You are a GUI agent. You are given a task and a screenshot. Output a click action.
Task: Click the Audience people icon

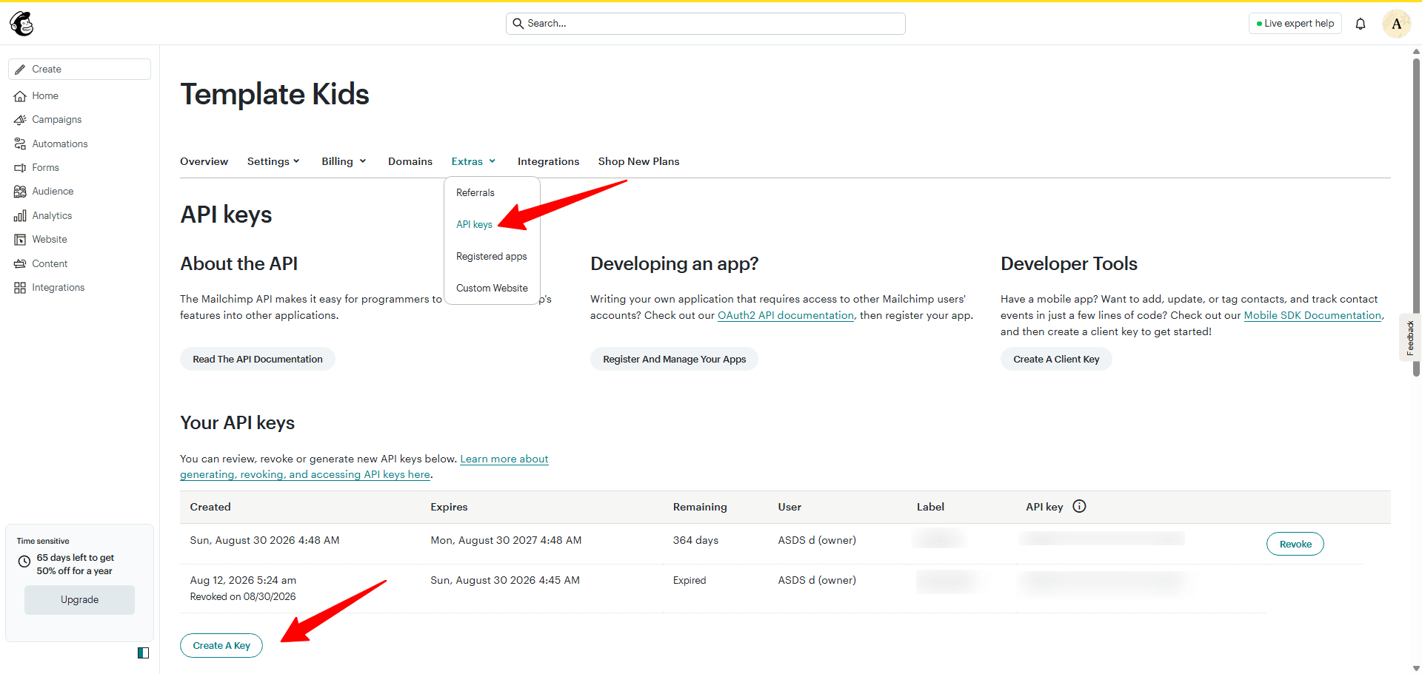[x=20, y=192]
